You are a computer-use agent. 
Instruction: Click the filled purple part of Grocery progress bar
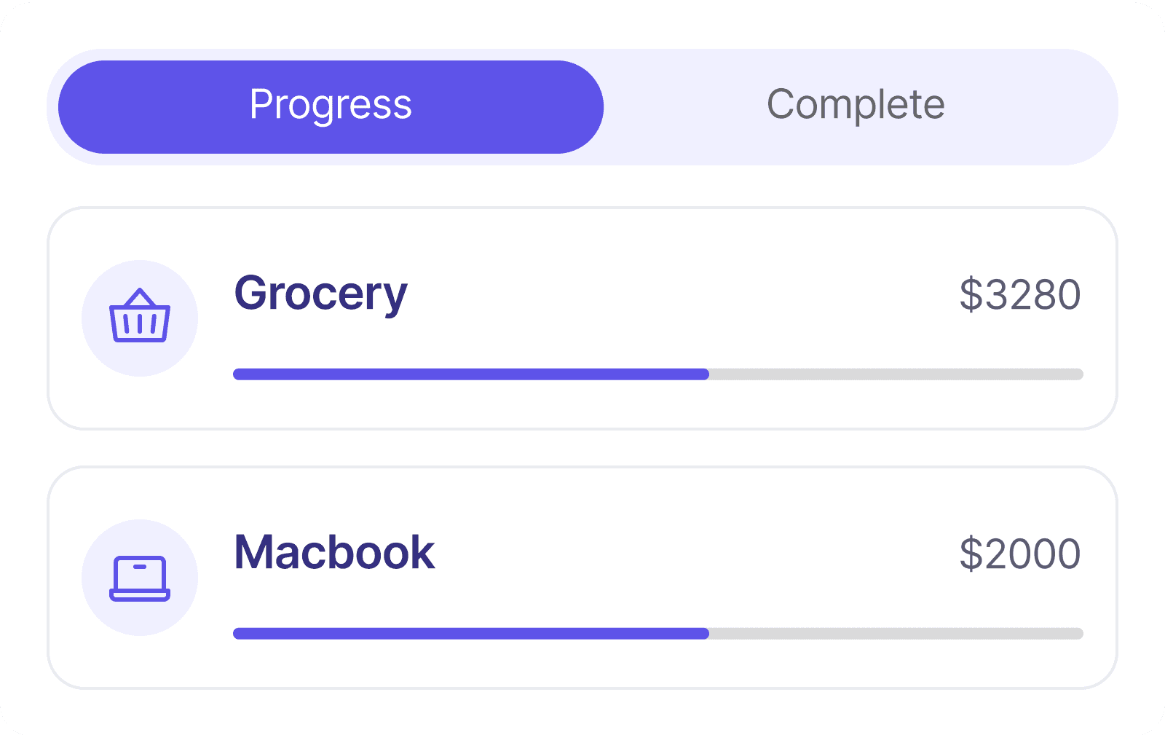pos(470,374)
